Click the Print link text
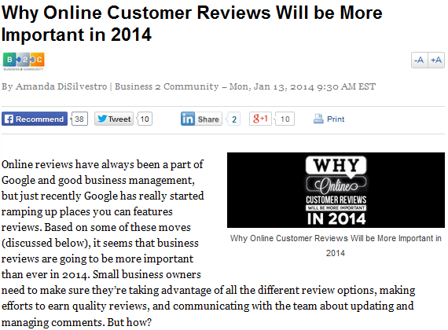The width and height of the screenshot is (448, 330). (336, 119)
